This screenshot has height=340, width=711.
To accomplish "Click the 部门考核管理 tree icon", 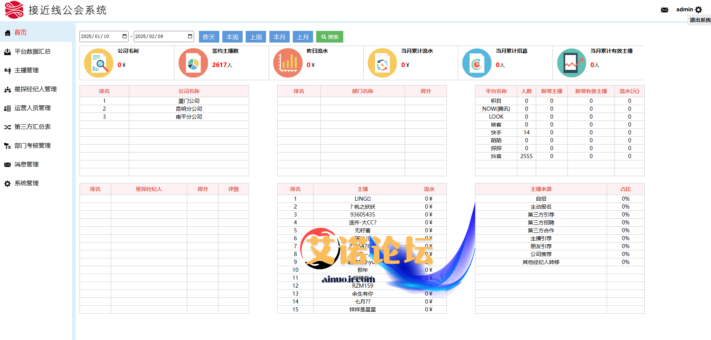I will pyautogui.click(x=8, y=146).
